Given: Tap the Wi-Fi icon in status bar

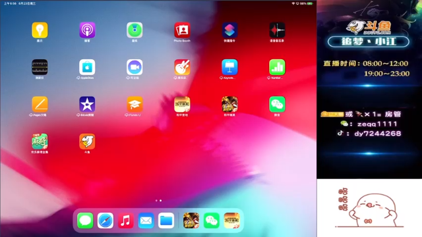Looking at the screenshot, I should (x=293, y=3).
